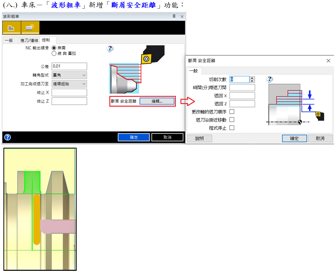Open the 波形粗車 dialog options menu icon
The height and width of the screenshot is (274, 336).
pyautogui.click(x=174, y=16)
